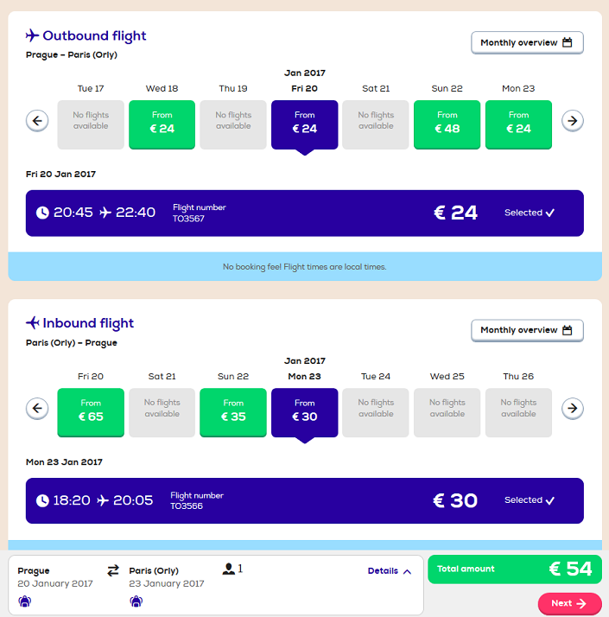The width and height of the screenshot is (609, 617).
Task: Select outbound Wed 18 fare €24
Action: click(x=162, y=124)
